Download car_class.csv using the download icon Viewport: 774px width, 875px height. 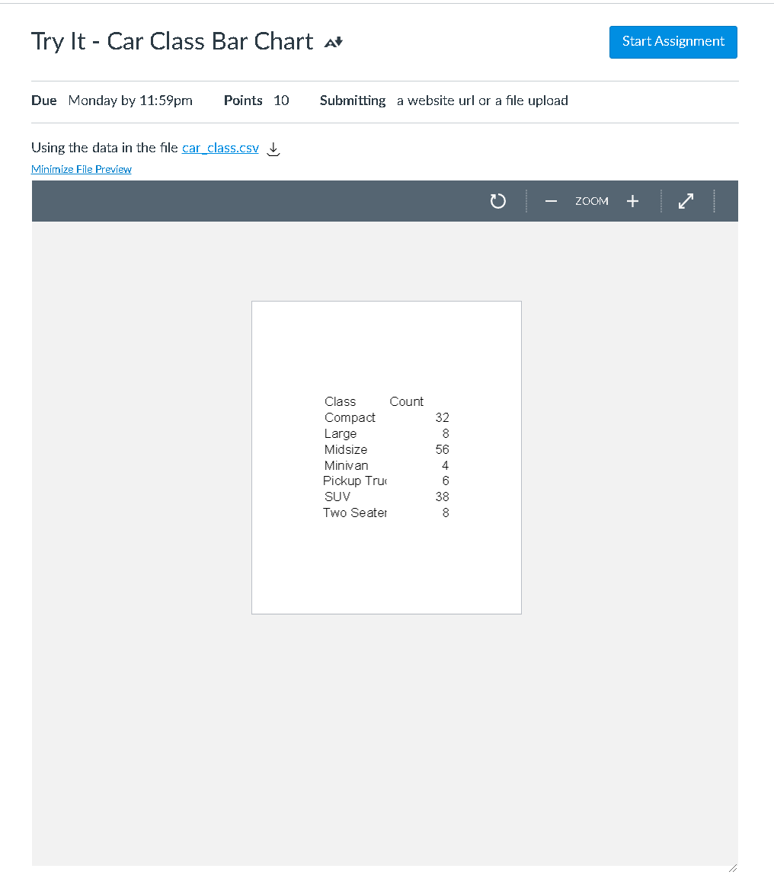(x=273, y=148)
